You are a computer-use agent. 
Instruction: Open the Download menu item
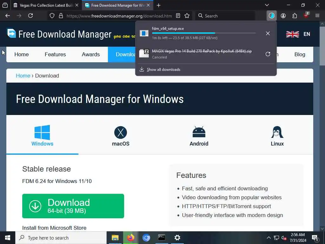(122, 54)
